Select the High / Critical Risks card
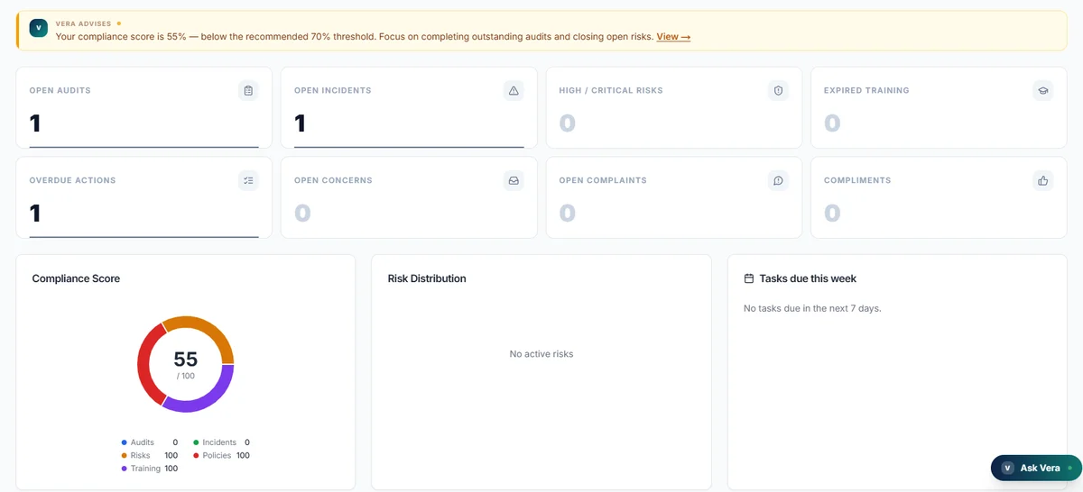 674,107
